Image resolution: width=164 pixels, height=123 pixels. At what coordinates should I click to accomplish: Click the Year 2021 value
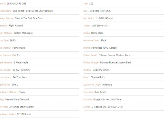pyautogui.click(x=92, y=4)
